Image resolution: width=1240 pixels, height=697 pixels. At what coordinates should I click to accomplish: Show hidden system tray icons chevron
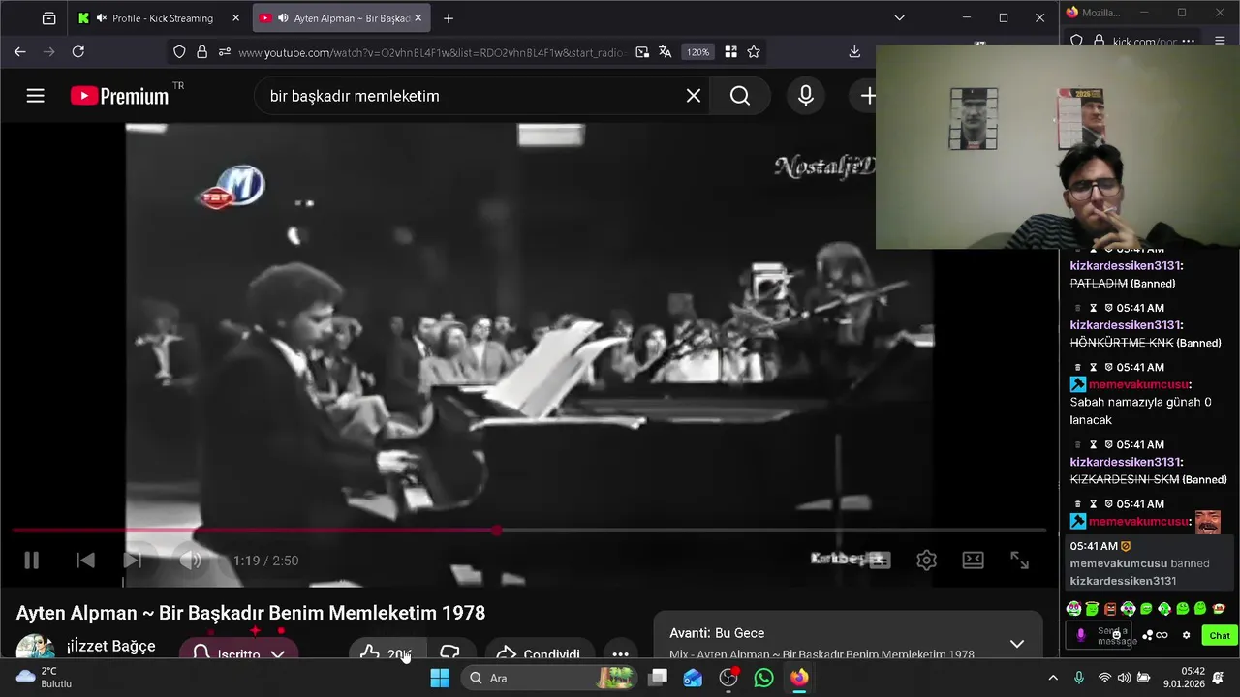coord(1053,678)
